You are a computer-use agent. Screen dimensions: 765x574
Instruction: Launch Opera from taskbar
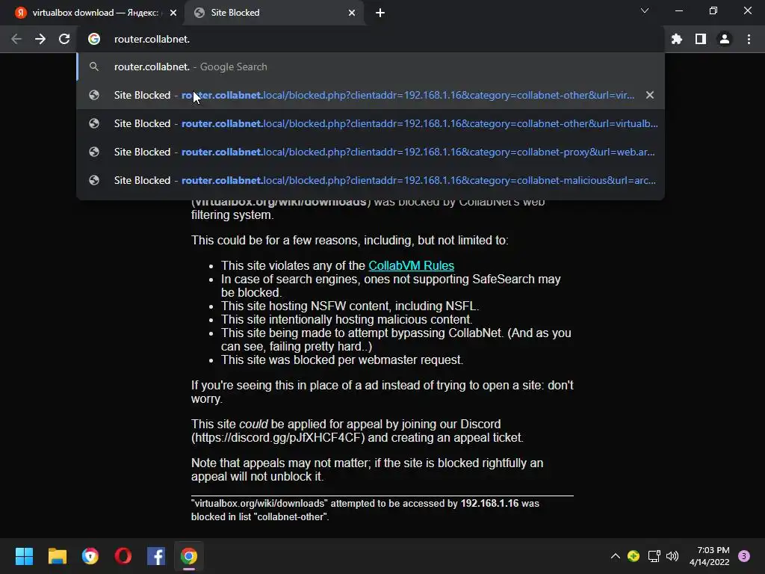click(x=123, y=556)
